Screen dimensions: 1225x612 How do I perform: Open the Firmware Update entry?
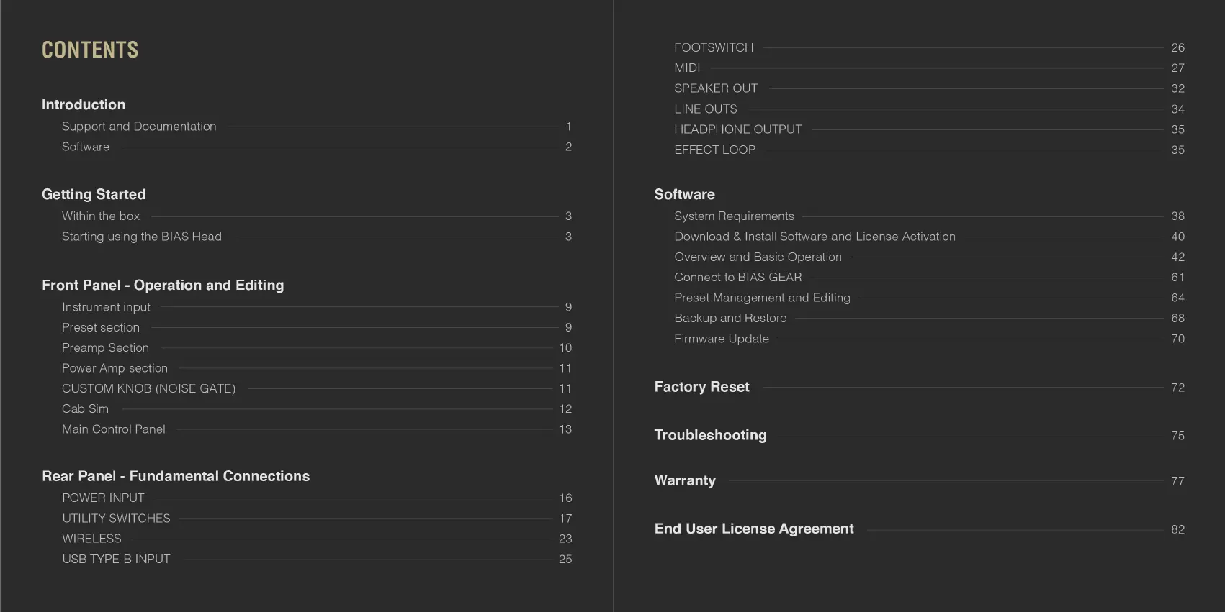pos(721,339)
